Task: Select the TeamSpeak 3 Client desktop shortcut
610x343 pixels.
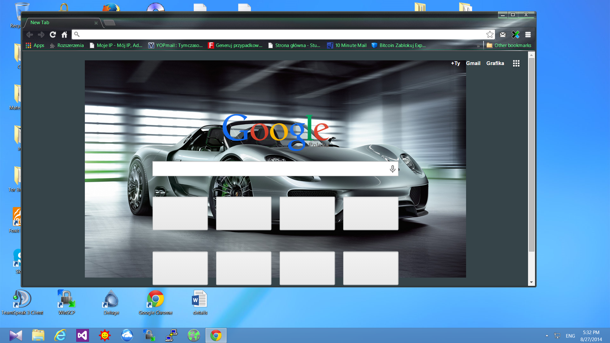Action: (x=22, y=302)
